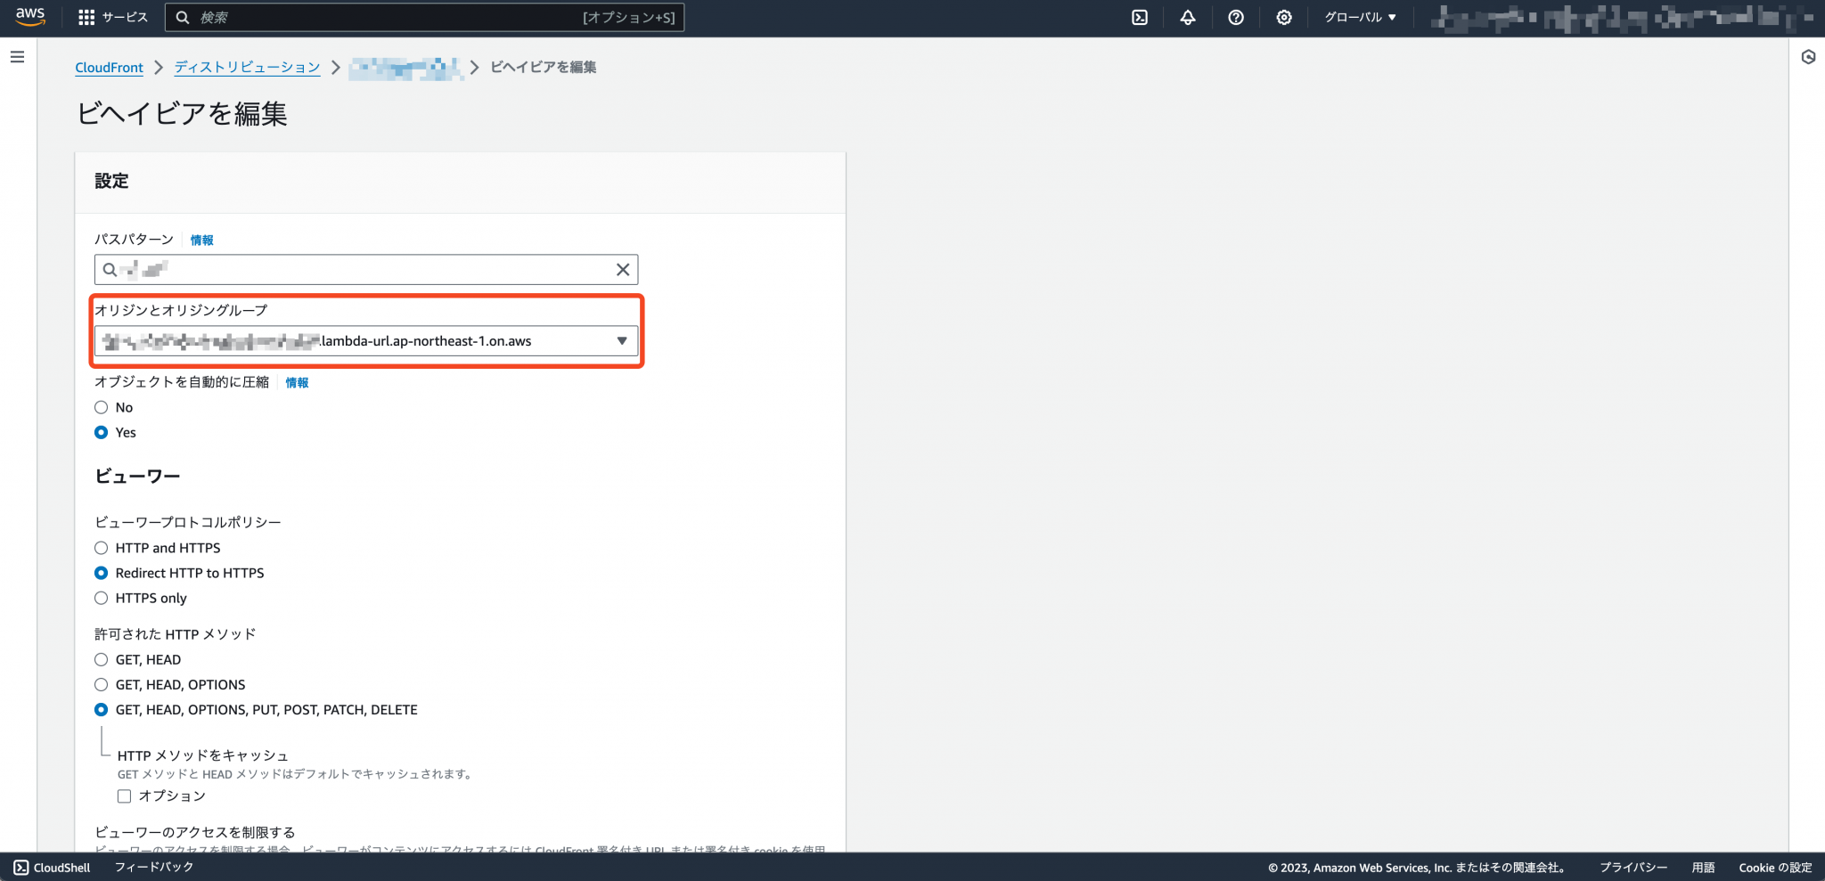This screenshot has width=1825, height=881.
Task: Check the オプション HTTP method cache checkbox
Action: (125, 795)
